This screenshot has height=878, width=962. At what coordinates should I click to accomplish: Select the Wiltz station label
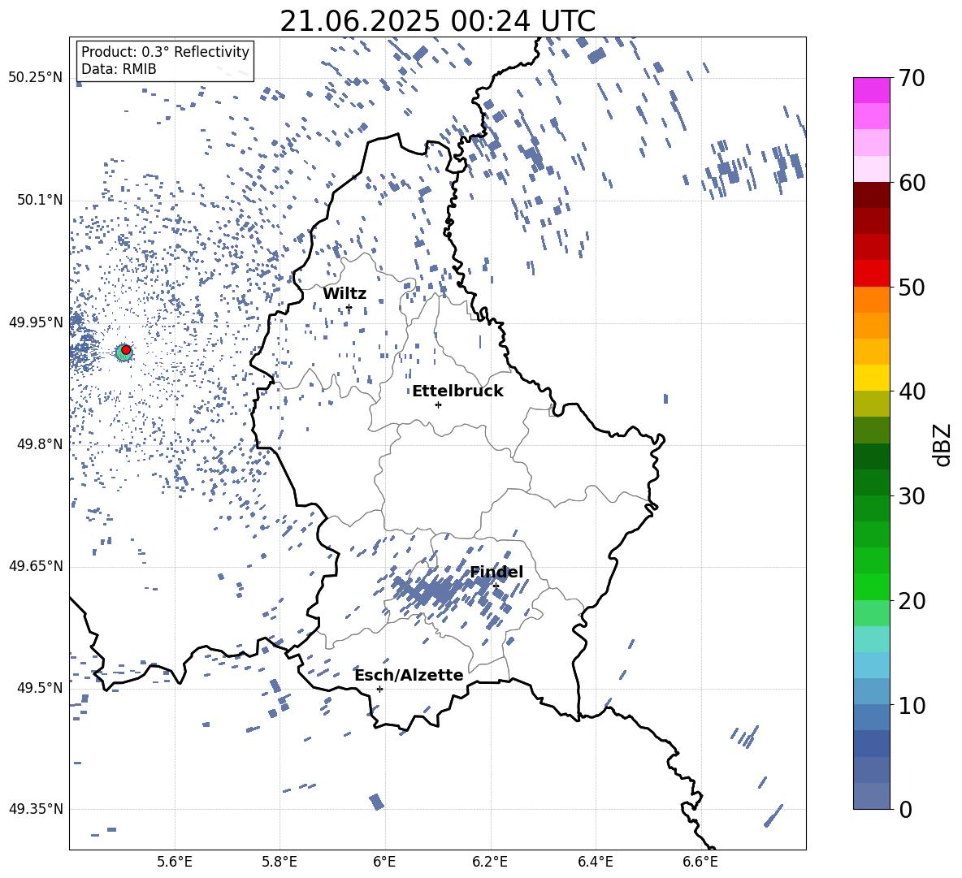pos(344,293)
